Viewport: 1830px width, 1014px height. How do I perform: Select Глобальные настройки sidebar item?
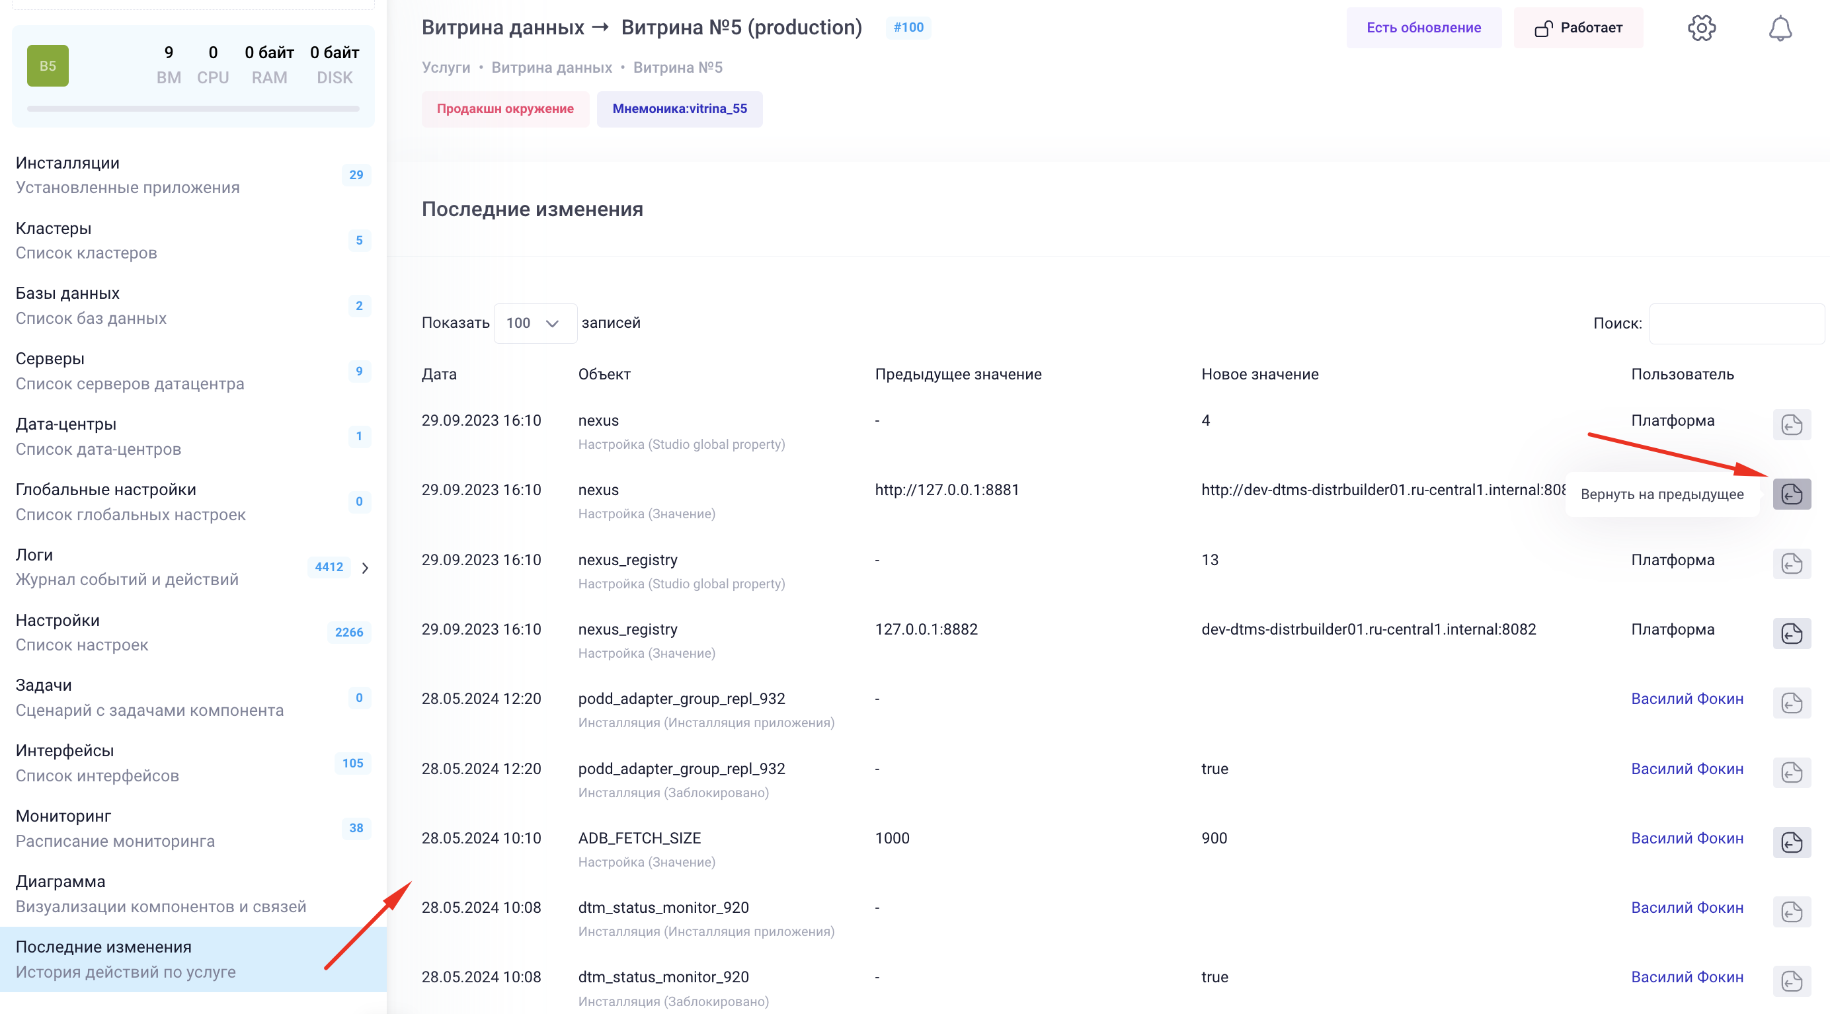click(106, 490)
